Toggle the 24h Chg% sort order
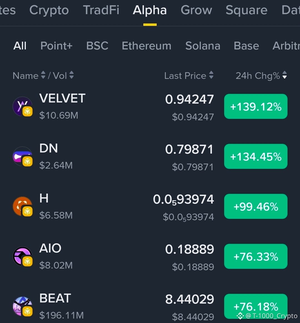Viewport: 300px width, 323px height. 284,75
